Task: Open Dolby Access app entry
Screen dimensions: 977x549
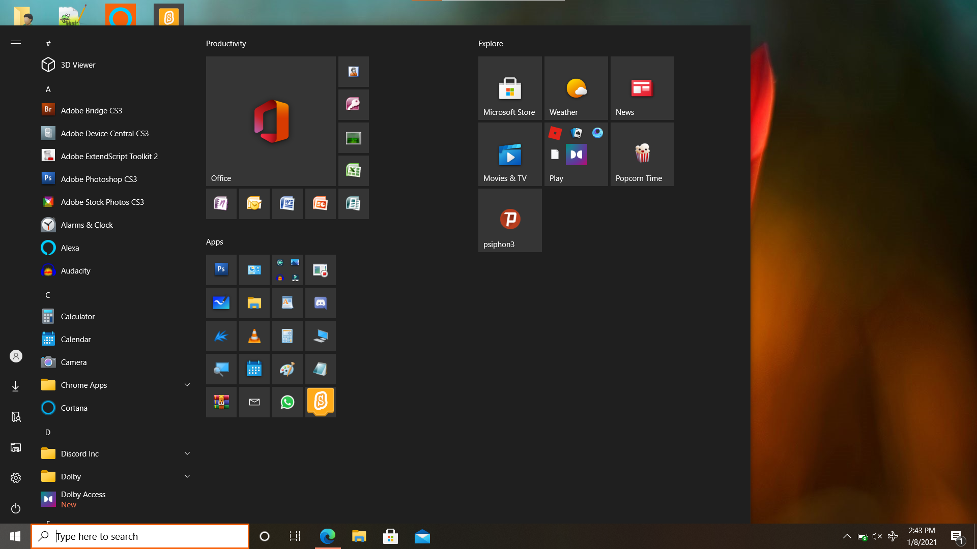Action: click(x=116, y=499)
